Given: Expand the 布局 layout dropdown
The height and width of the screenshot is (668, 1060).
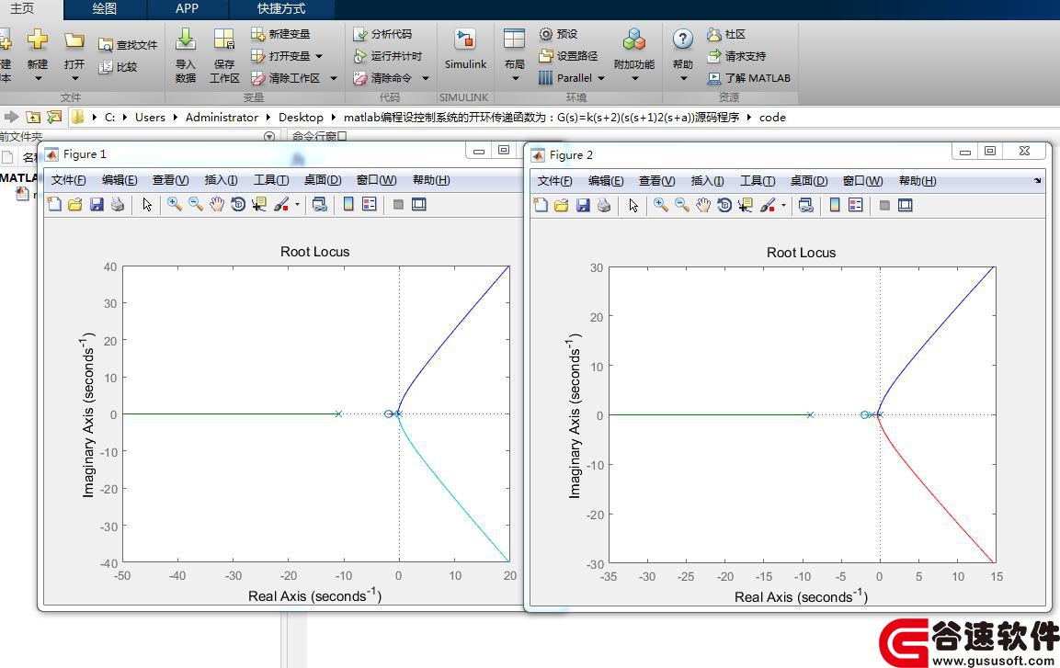Looking at the screenshot, I should pos(515,78).
